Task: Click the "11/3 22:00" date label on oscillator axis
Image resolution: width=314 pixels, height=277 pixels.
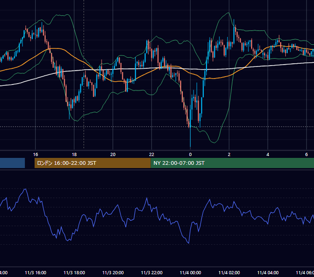Action: tap(152, 272)
